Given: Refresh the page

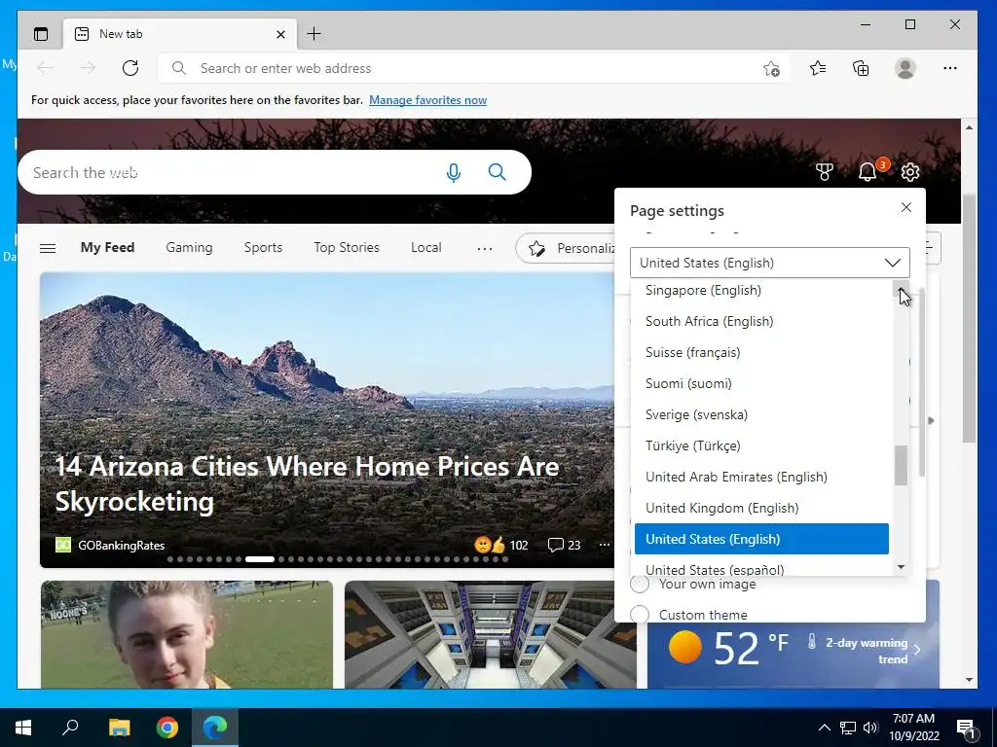Looking at the screenshot, I should tap(130, 68).
